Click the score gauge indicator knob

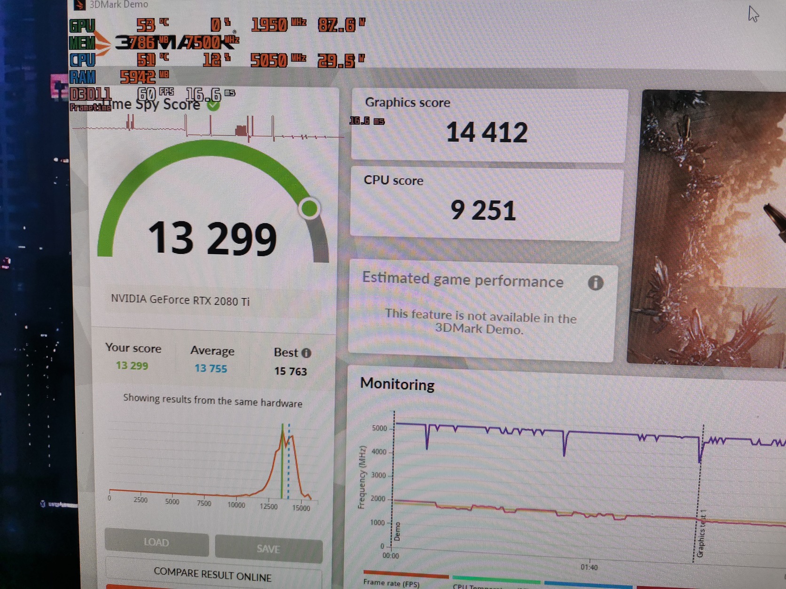click(x=309, y=209)
